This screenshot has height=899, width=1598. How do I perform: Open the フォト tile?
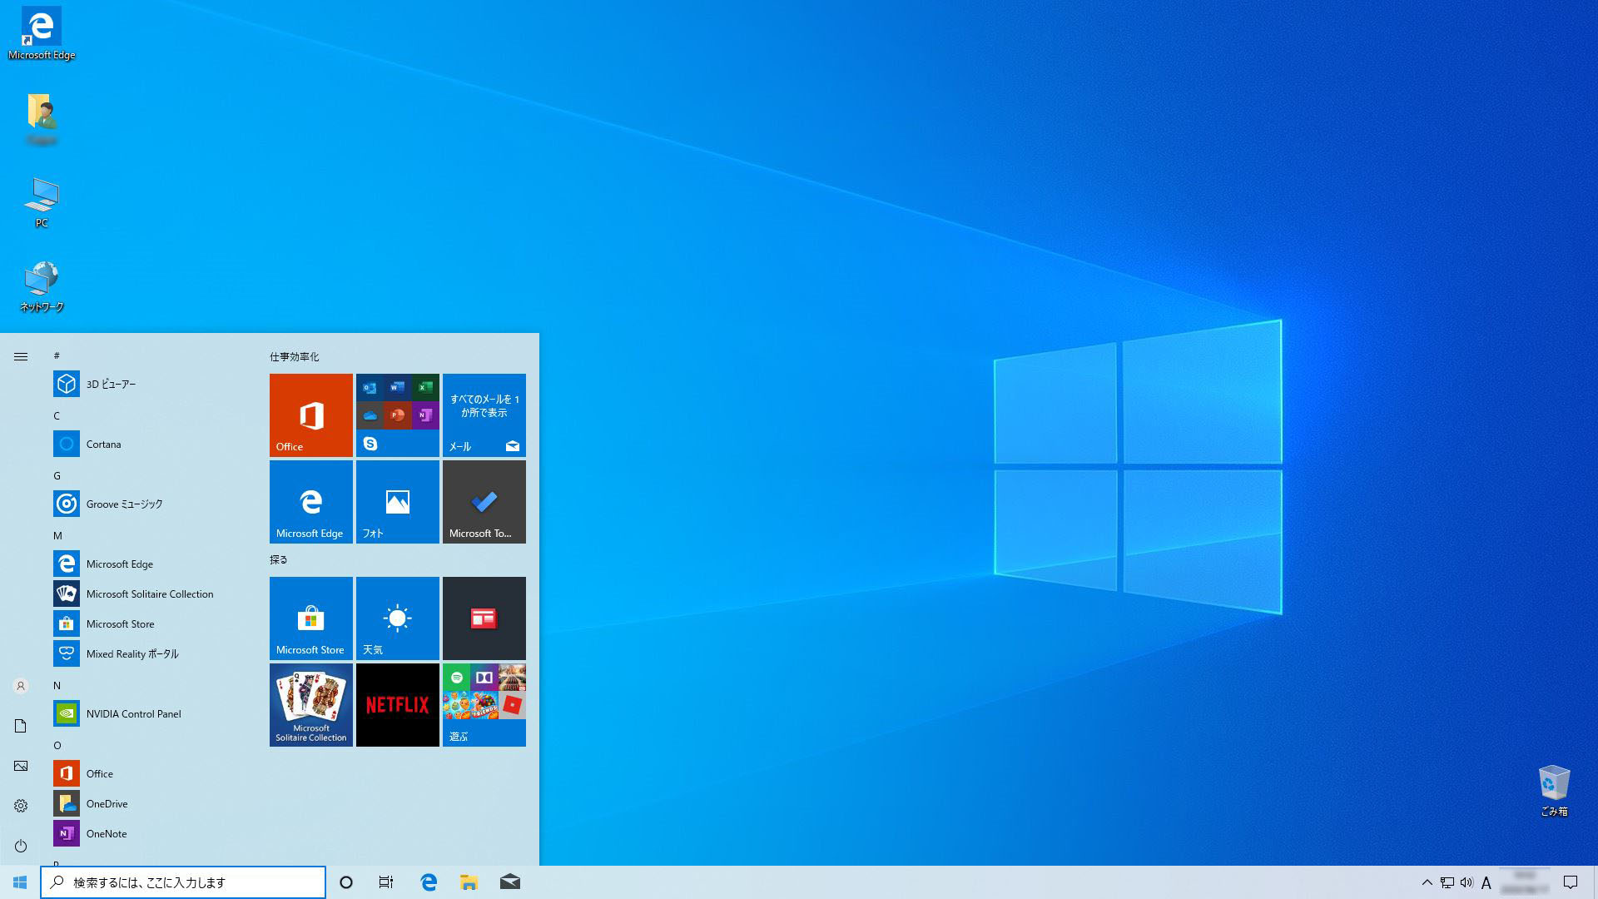[x=398, y=502]
